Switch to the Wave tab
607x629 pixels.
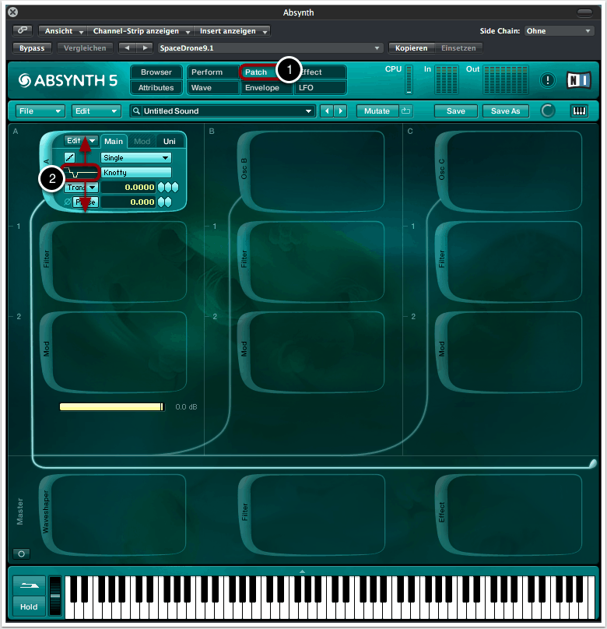tap(212, 87)
